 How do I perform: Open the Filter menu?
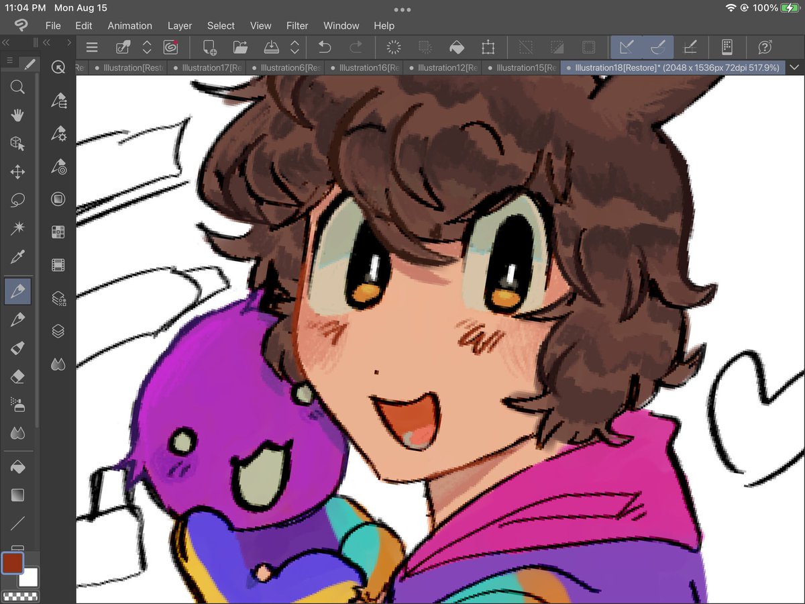[297, 26]
